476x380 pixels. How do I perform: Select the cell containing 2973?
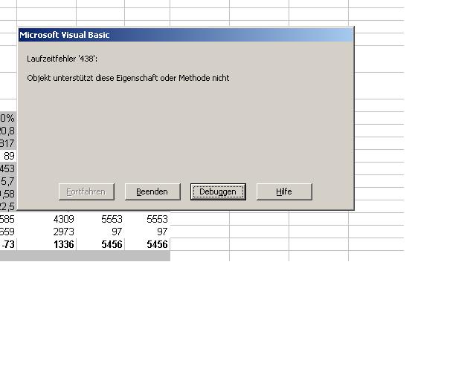46,232
